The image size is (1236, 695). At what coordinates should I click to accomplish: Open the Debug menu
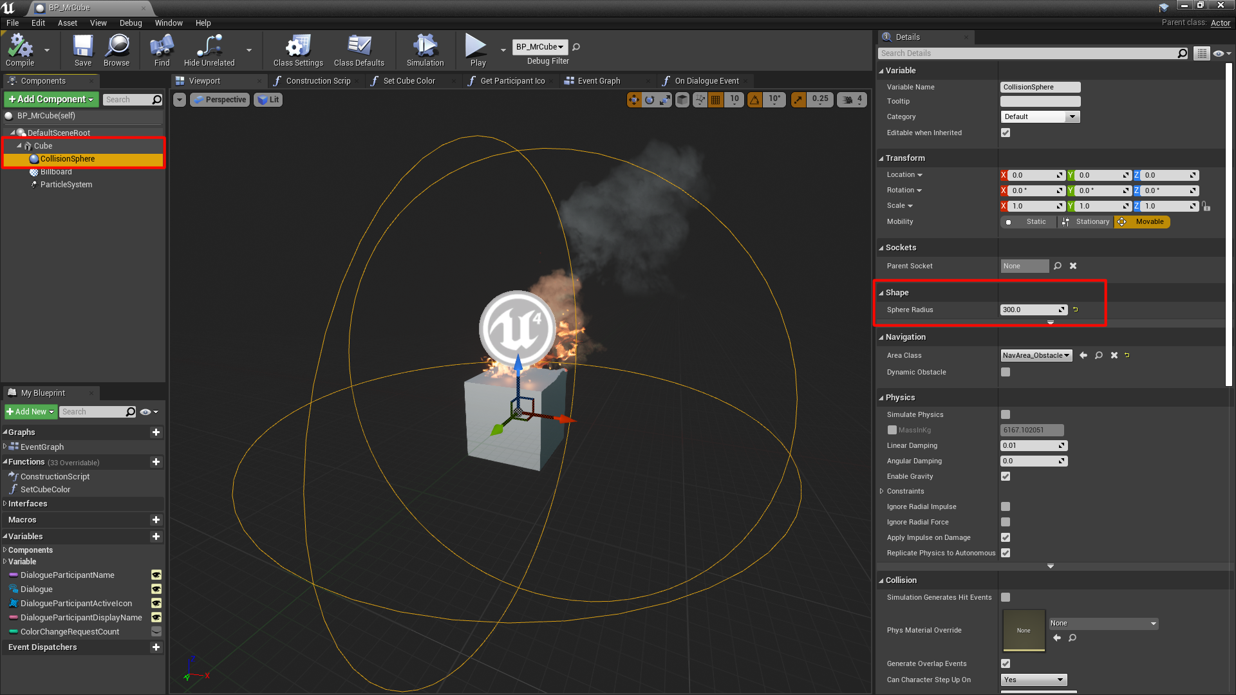(x=131, y=23)
